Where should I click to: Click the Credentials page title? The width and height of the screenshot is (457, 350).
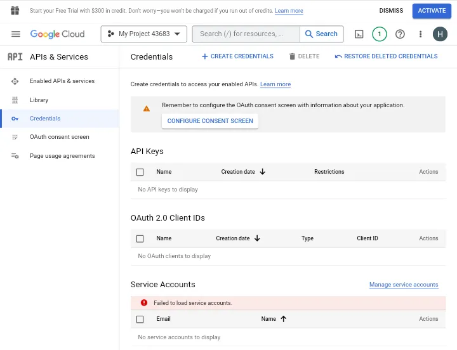[x=152, y=57]
